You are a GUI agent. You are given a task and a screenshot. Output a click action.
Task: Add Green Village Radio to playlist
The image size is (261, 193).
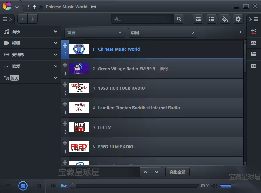(65, 65)
